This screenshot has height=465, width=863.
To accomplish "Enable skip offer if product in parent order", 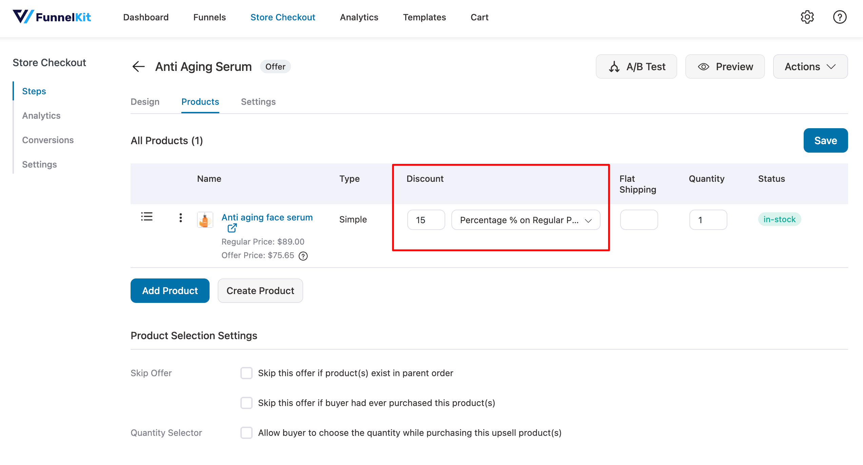I will [x=247, y=373].
